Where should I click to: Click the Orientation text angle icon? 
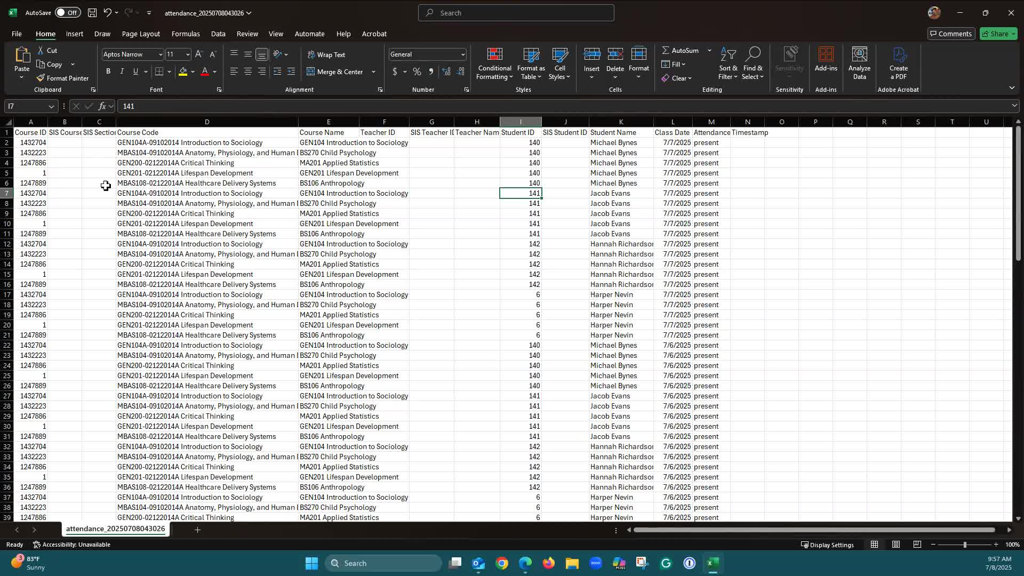click(x=277, y=54)
